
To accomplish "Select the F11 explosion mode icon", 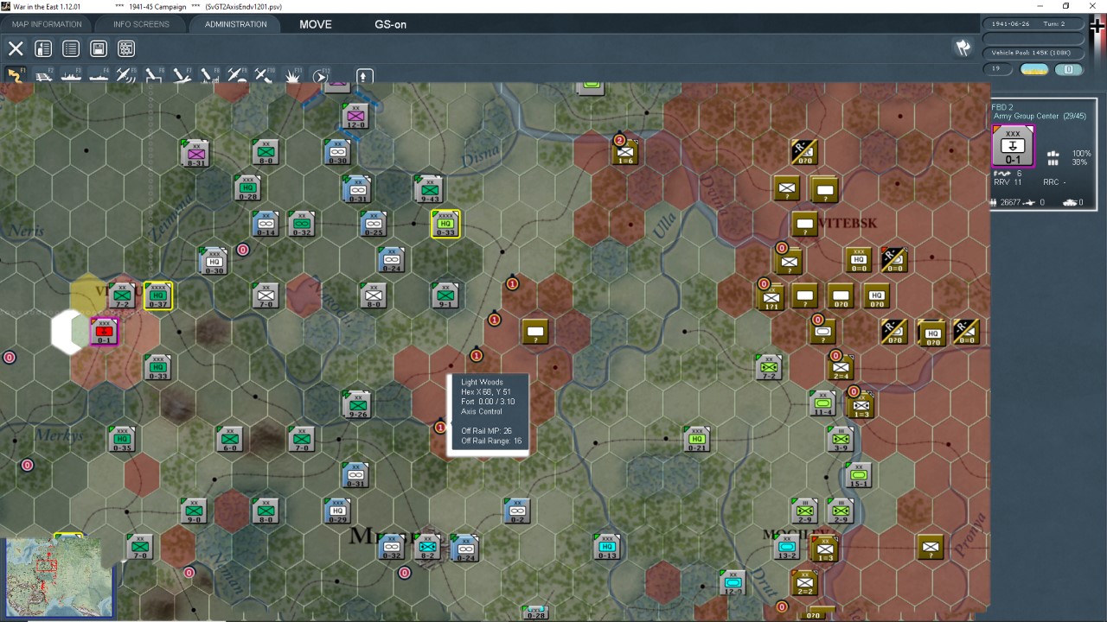I will [292, 76].
